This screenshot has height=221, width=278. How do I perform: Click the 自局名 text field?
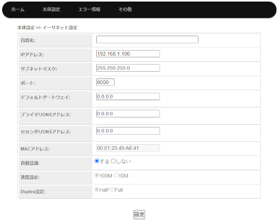[147, 40]
